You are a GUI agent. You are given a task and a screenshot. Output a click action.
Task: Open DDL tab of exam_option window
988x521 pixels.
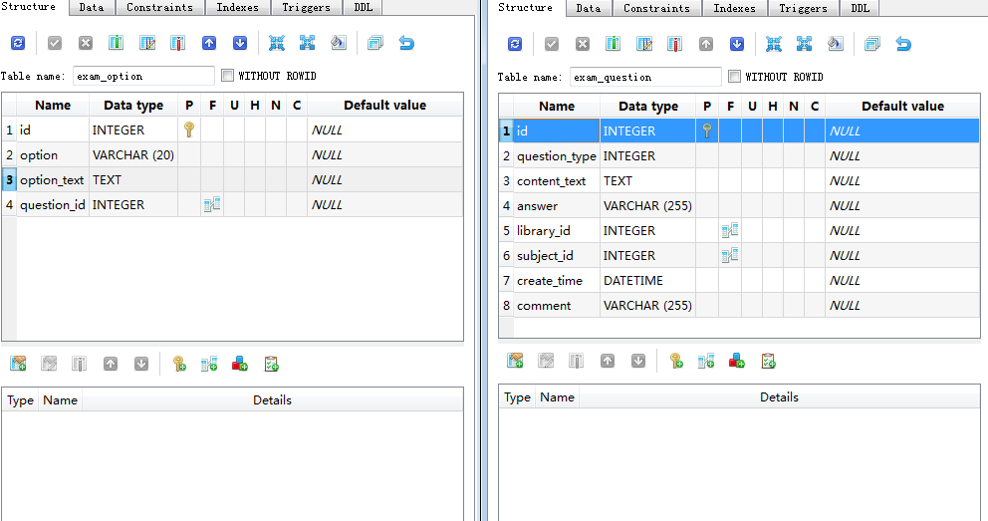click(x=363, y=8)
